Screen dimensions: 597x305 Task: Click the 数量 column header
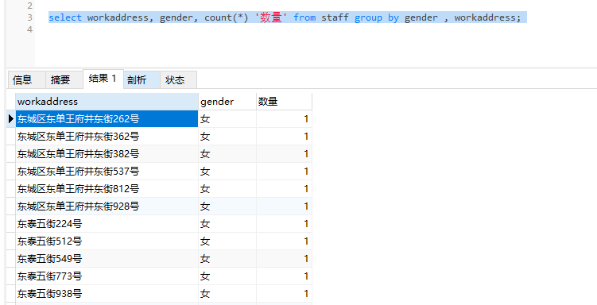point(284,102)
